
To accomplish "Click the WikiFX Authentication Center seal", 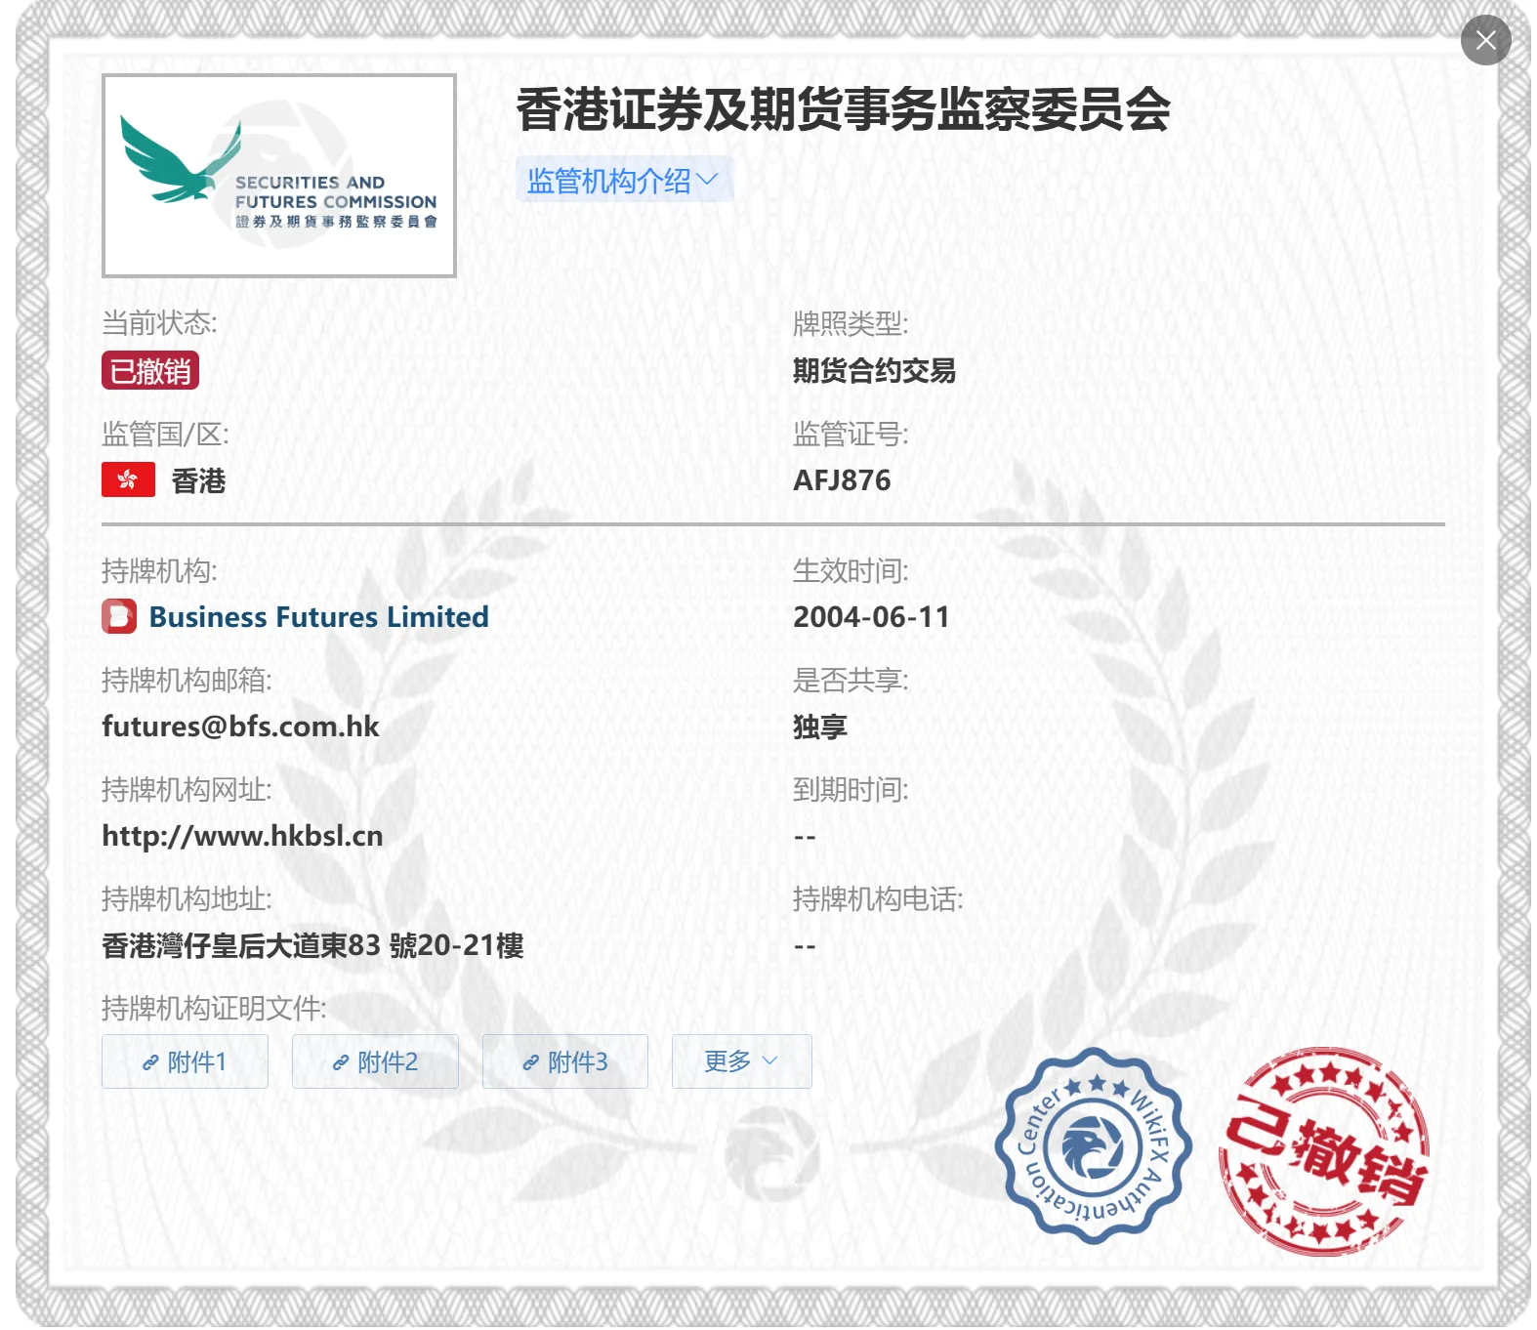I will [1094, 1146].
